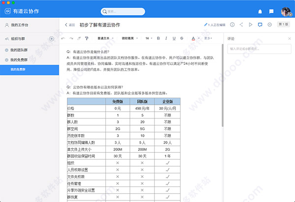Click the 单文件上传大小 row label
The image size is (295, 202).
pyautogui.click(x=79, y=149)
